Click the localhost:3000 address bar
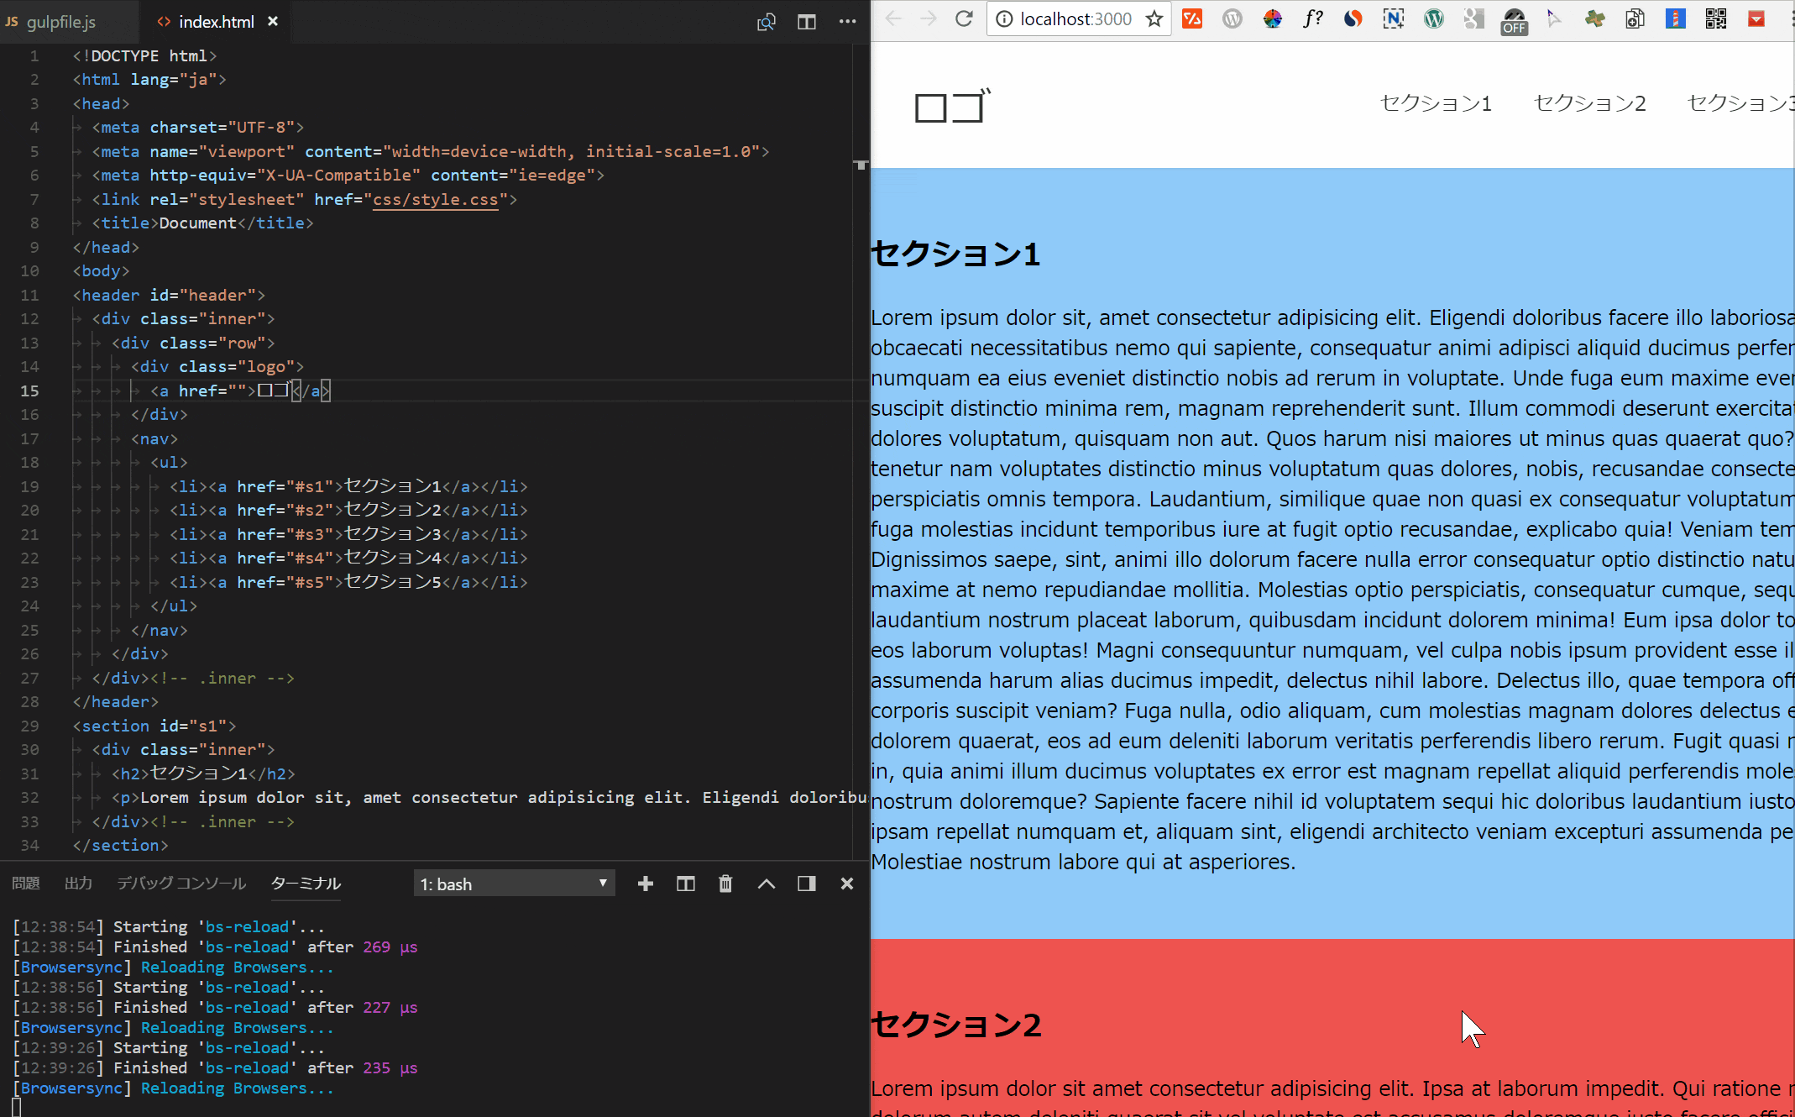The width and height of the screenshot is (1795, 1117). point(1075,19)
